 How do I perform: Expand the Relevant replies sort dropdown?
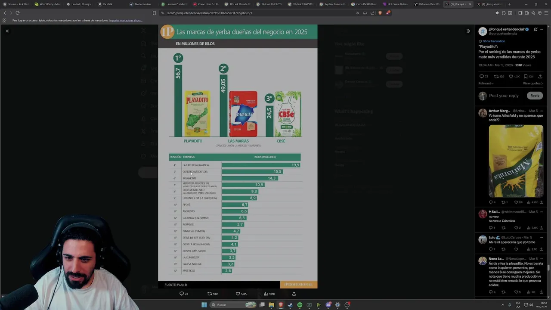point(486,83)
